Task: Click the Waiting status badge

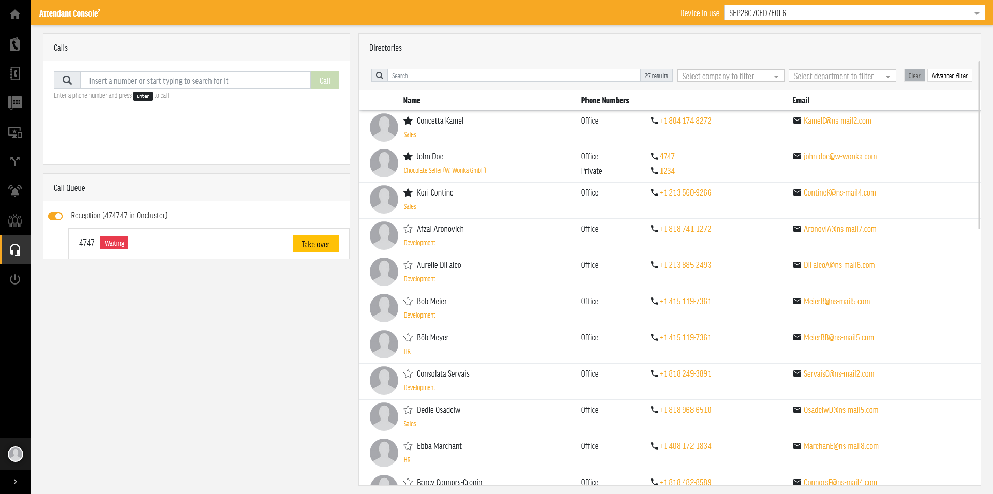Action: pyautogui.click(x=114, y=243)
